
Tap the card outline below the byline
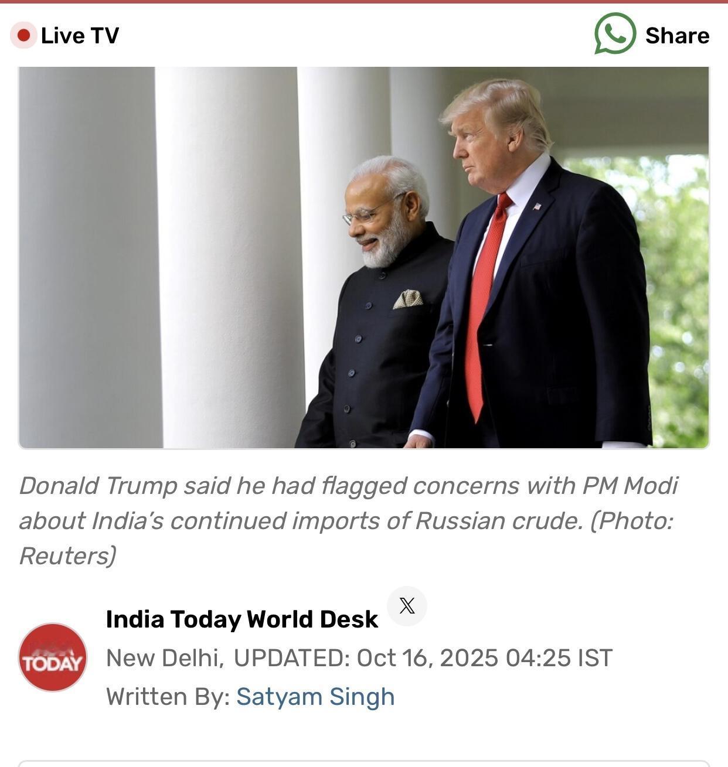(x=364, y=763)
